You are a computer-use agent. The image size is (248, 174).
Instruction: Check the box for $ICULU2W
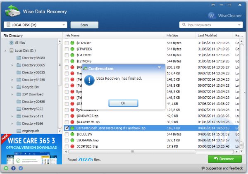[x=67, y=134]
